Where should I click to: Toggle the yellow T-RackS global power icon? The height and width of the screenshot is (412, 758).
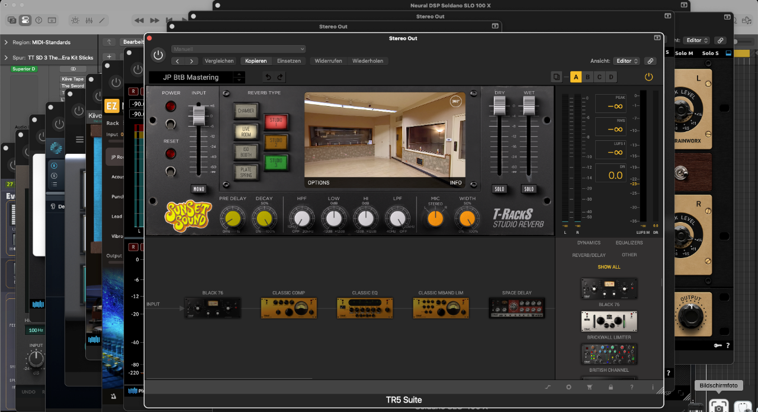(x=648, y=77)
